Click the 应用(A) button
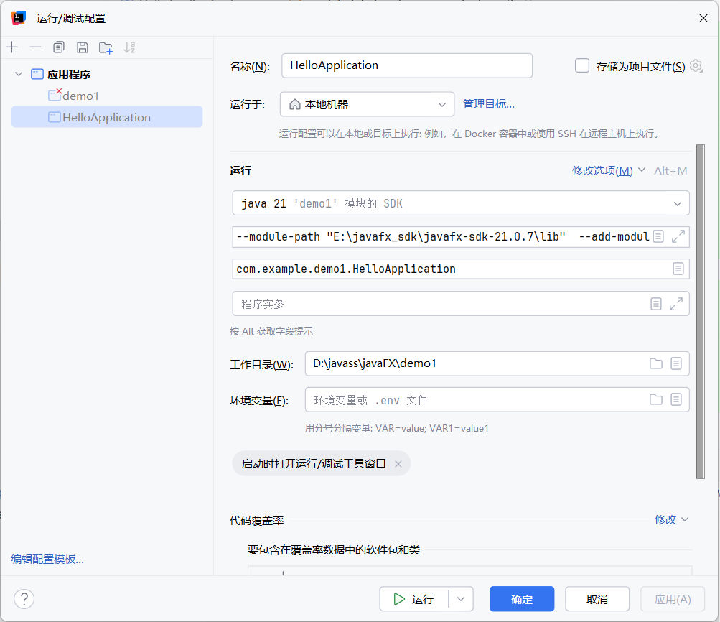The width and height of the screenshot is (720, 622). pyautogui.click(x=672, y=599)
